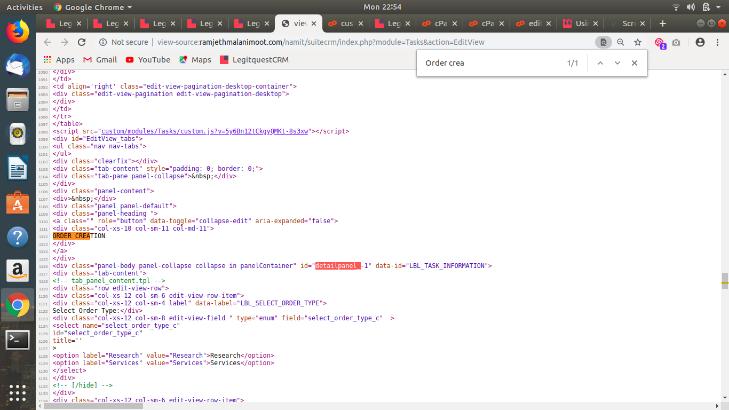
Task: Launch Rhythmbox from the dock
Action: (x=18, y=134)
